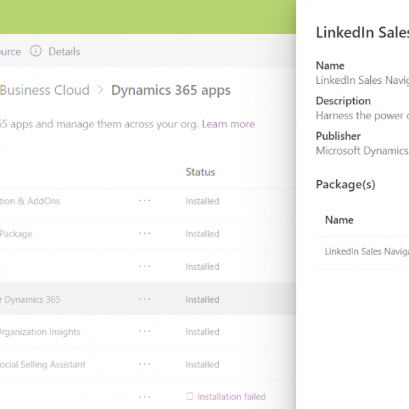Click the Installation failed status link
The width and height of the screenshot is (409, 409).
coord(231,397)
